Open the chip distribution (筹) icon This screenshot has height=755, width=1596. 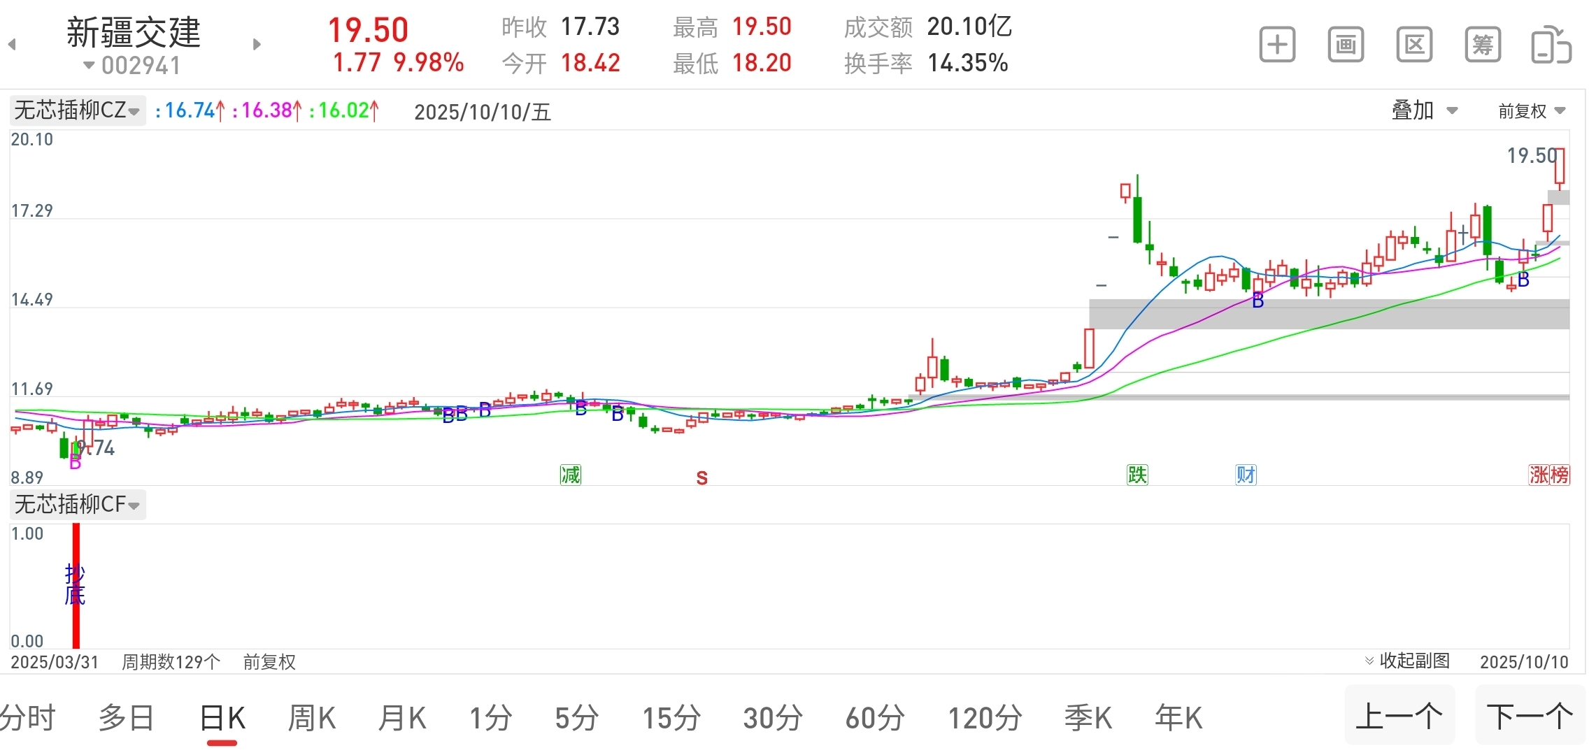click(1483, 45)
